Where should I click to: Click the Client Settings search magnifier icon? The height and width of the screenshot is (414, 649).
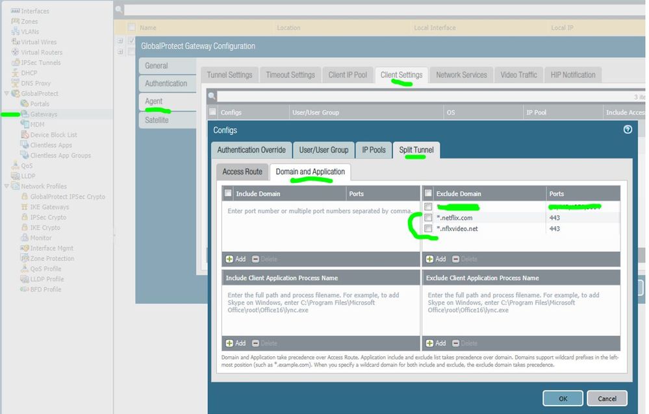pos(212,97)
